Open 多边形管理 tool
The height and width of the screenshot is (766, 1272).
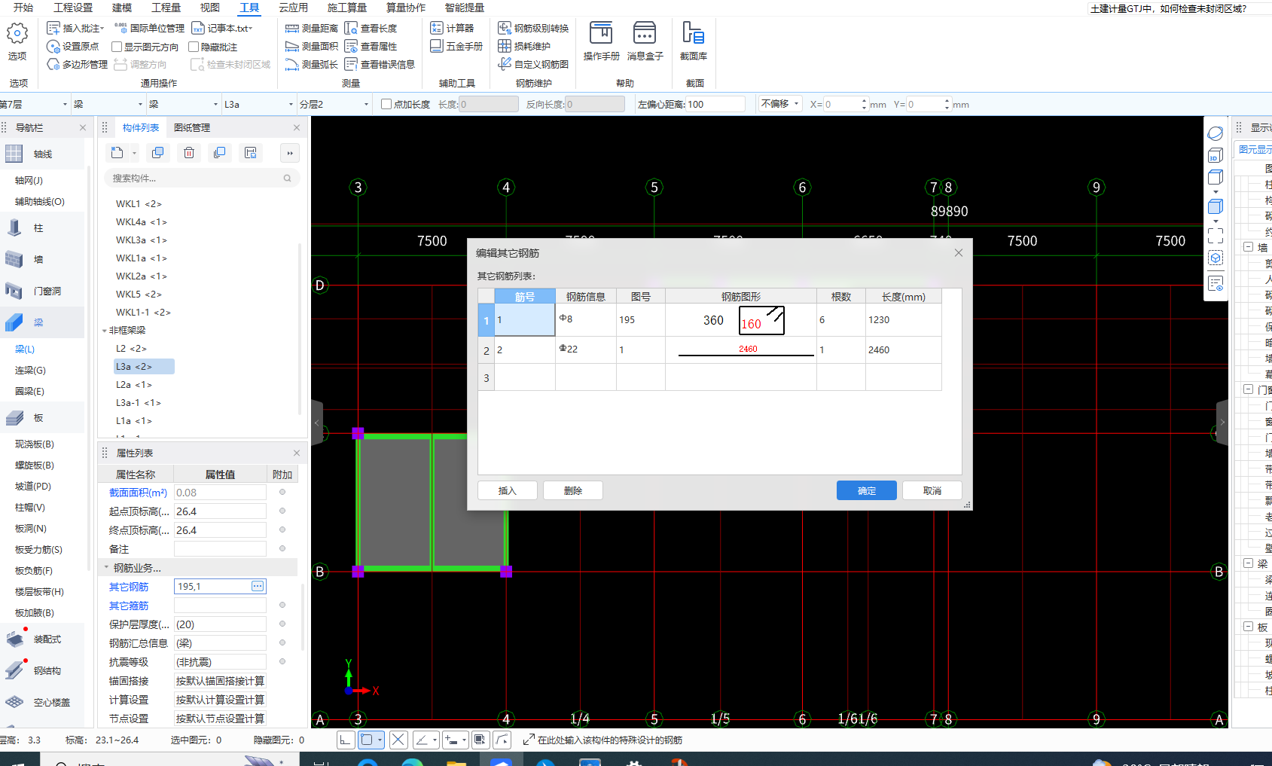[x=77, y=65]
